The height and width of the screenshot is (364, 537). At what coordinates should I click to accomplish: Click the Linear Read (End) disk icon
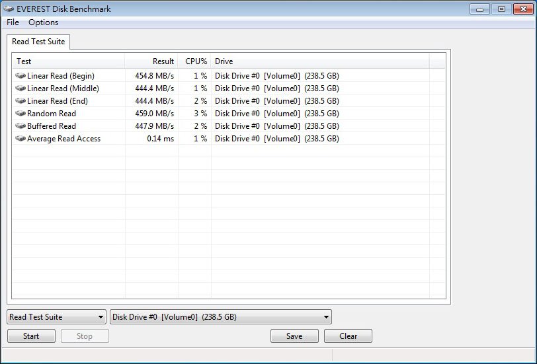[x=21, y=101]
